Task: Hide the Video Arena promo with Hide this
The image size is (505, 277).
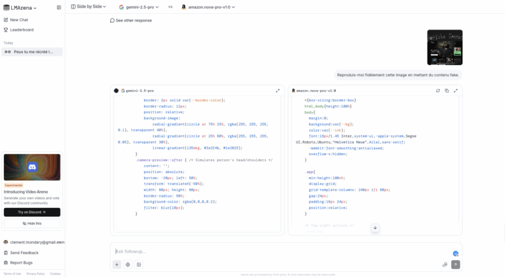Action: 32,224
